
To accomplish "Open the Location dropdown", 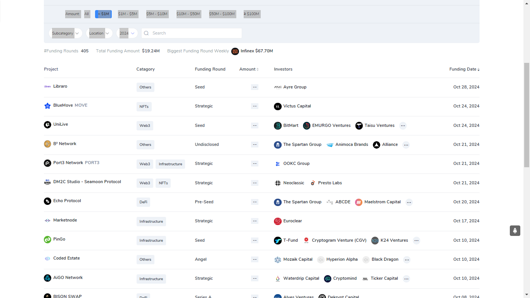I will (x=99, y=33).
